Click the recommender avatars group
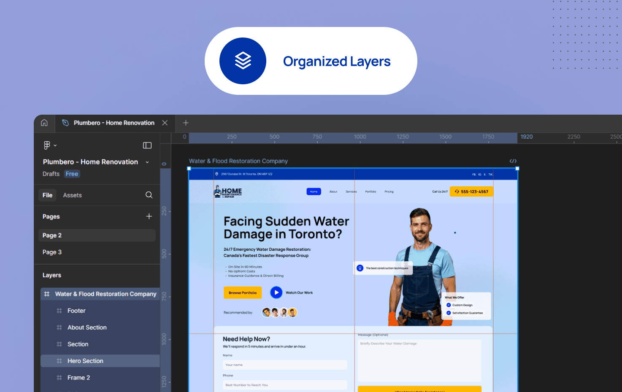Image resolution: width=622 pixels, height=392 pixels. 280,312
